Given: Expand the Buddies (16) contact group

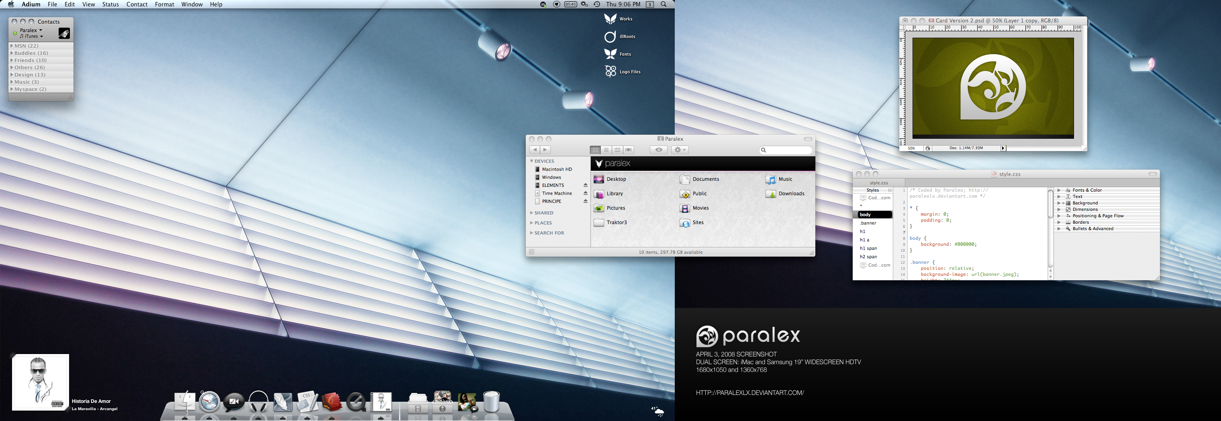Looking at the screenshot, I should [12, 53].
